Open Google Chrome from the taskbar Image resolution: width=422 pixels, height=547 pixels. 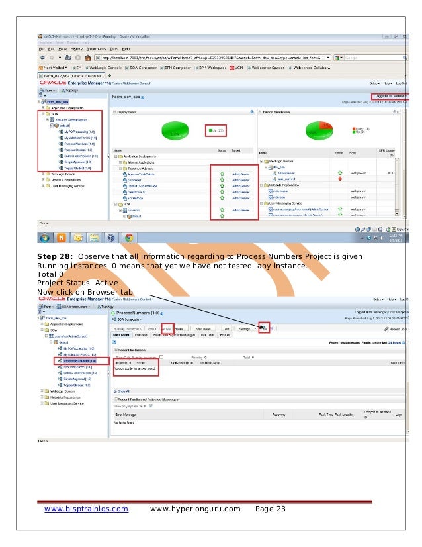(128, 238)
